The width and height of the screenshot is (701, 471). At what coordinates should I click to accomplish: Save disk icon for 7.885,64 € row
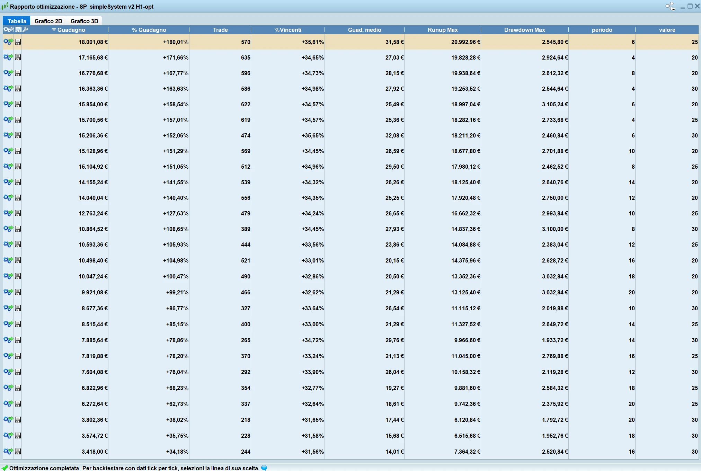coord(18,340)
